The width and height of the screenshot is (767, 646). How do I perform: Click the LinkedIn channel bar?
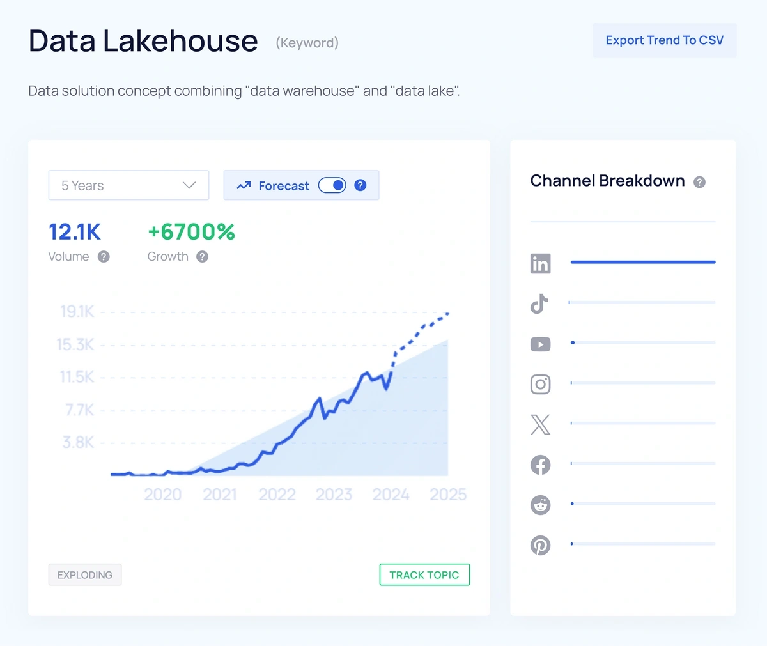point(642,262)
